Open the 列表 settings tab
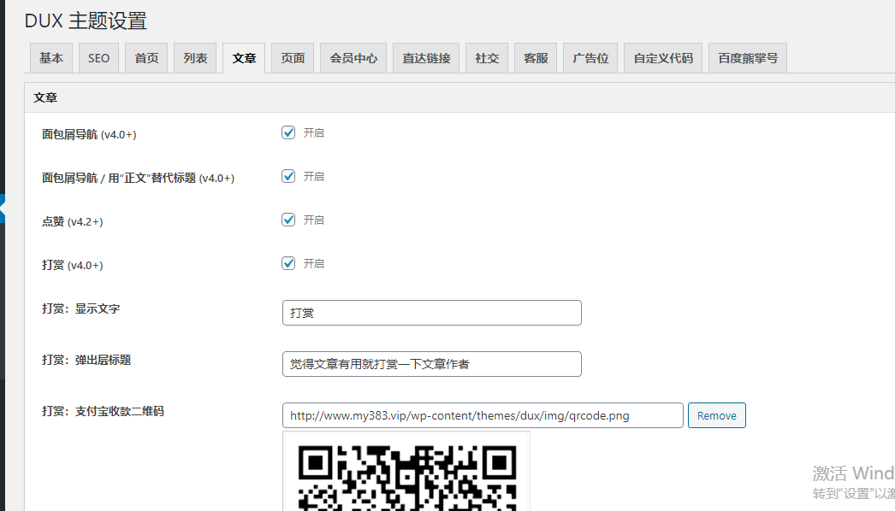 point(194,57)
